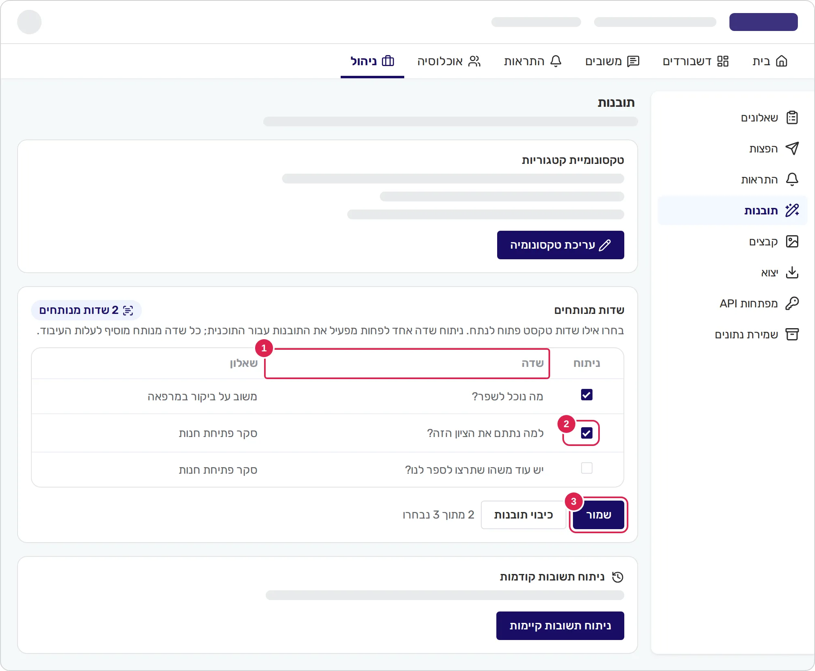Open שמירת נתונים label in sidebar

pyautogui.click(x=747, y=334)
